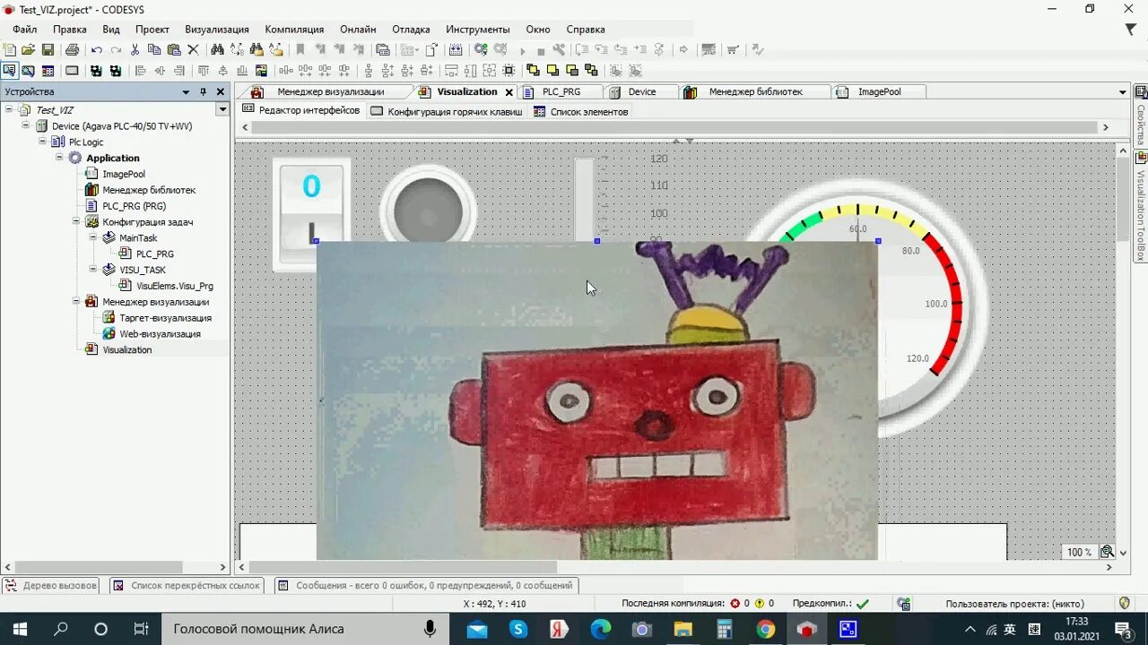Image resolution: width=1148 pixels, height=645 pixels.
Task: Open the Онлайн menu
Action: [x=358, y=30]
